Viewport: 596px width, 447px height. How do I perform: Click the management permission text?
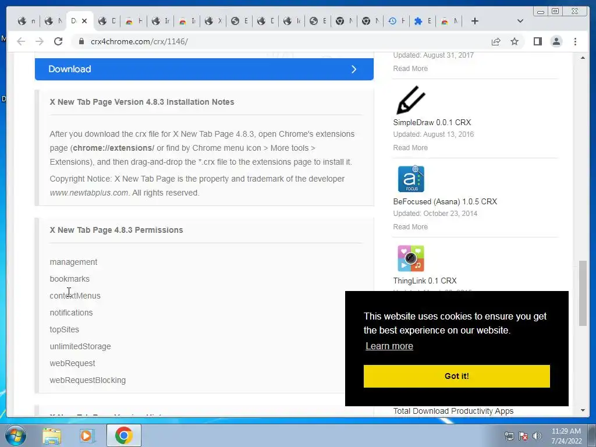73,262
